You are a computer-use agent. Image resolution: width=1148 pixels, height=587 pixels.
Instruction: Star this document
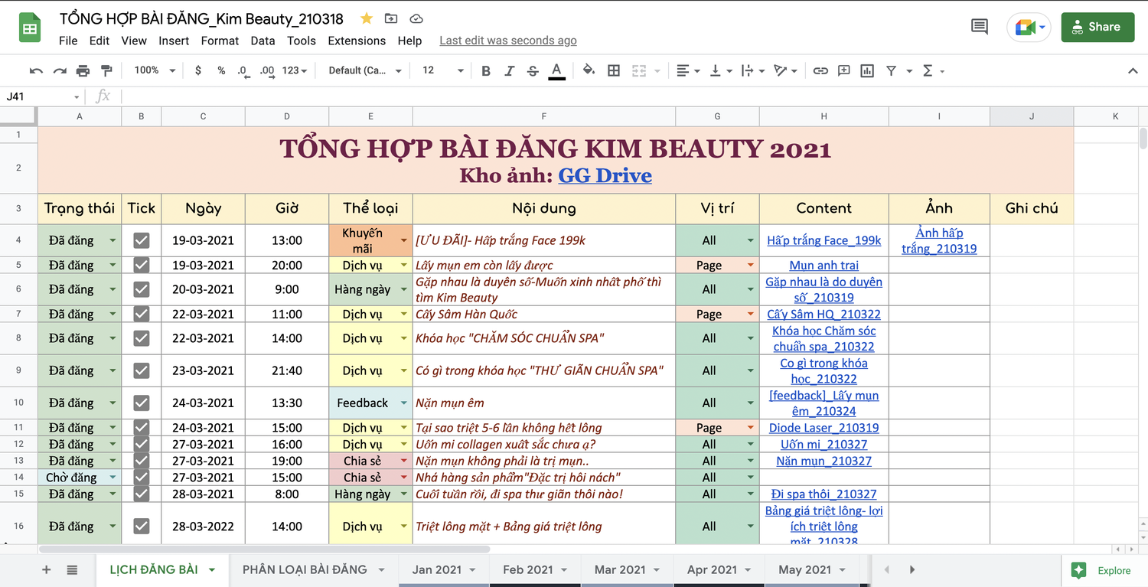point(367,18)
